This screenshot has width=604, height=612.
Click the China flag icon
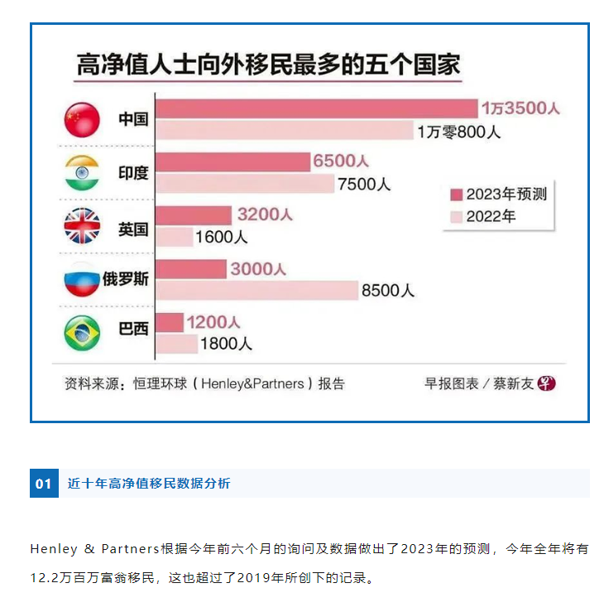pyautogui.click(x=82, y=120)
